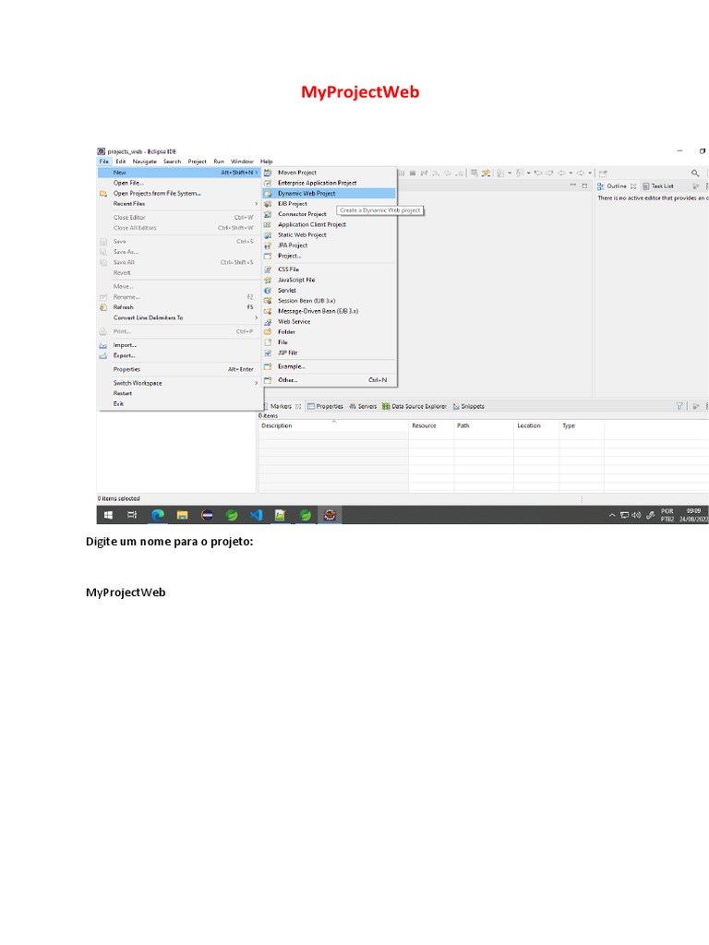
Task: Click the Enterprise Application Project icon
Action: (x=268, y=183)
